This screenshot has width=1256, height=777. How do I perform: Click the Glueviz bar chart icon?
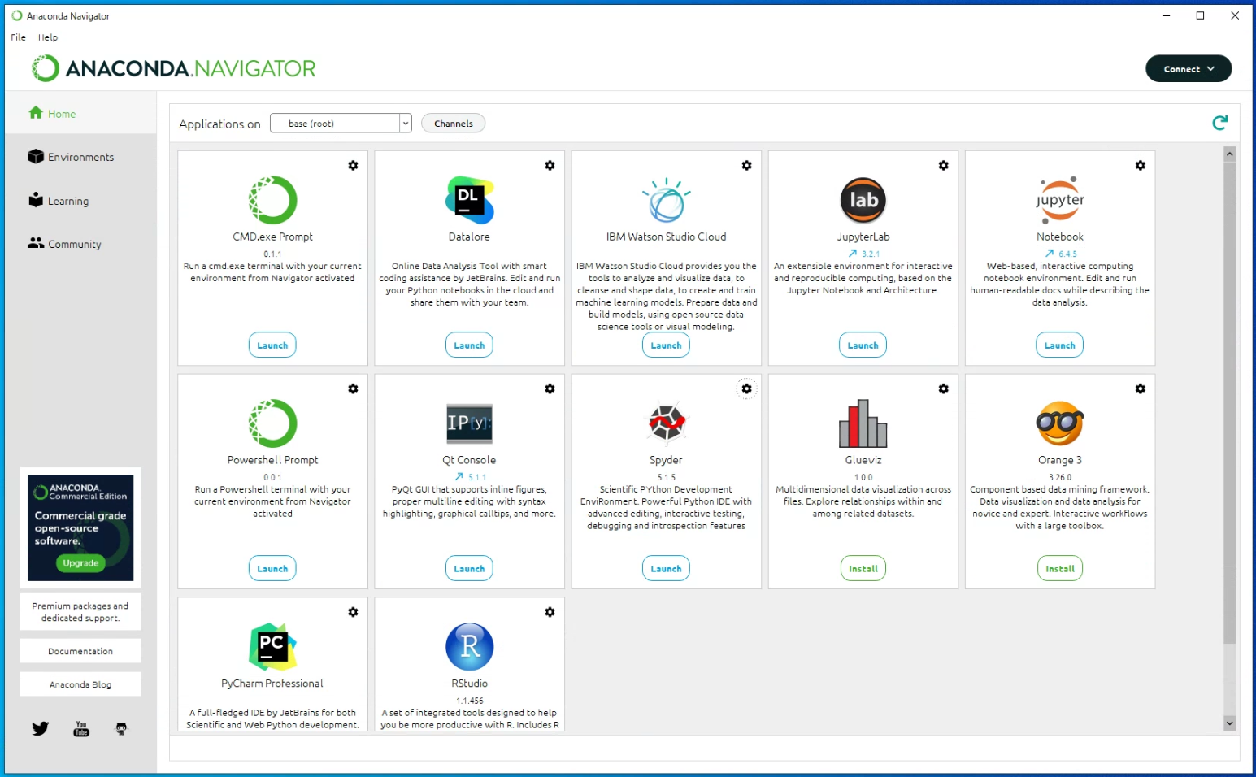(863, 423)
